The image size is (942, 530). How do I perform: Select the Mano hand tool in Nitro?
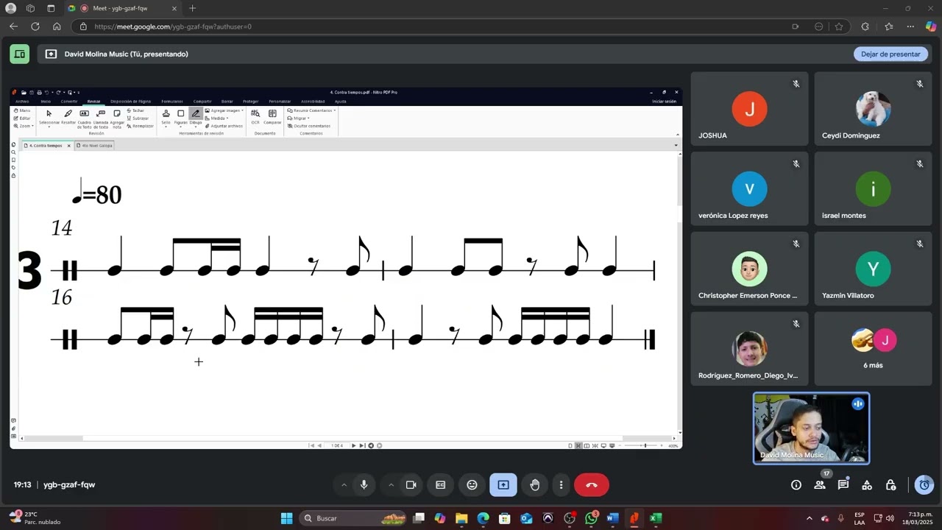22,110
